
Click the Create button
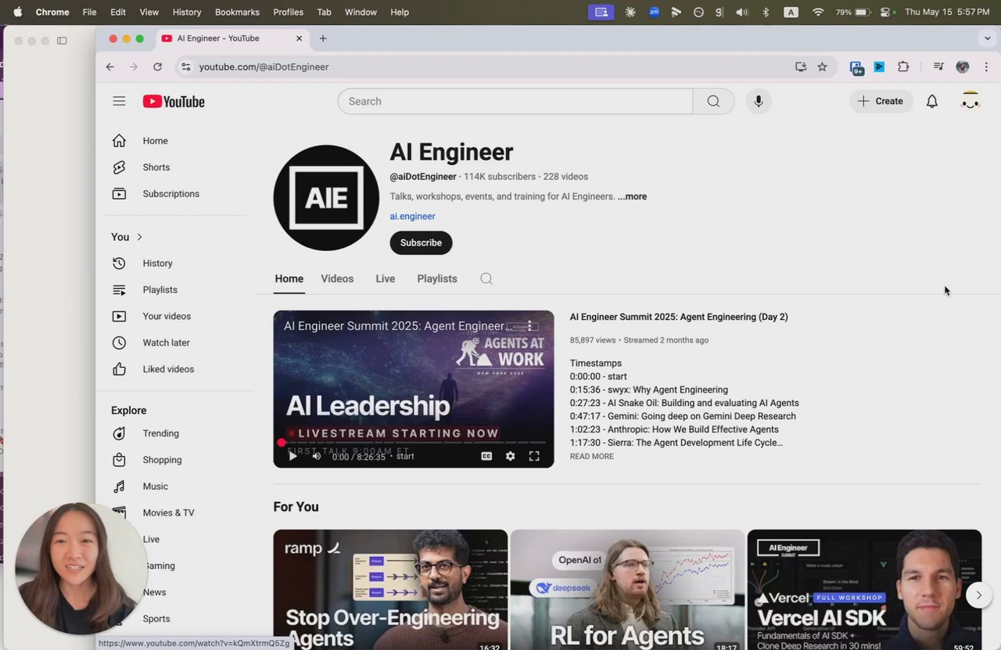click(881, 101)
